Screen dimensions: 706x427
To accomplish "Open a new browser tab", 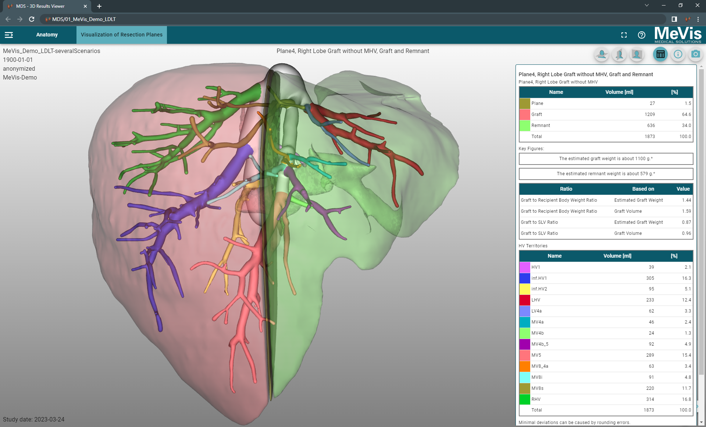I will pyautogui.click(x=99, y=6).
